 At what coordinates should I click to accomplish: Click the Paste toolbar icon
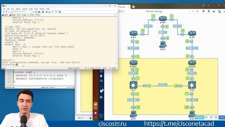tap(36, 12)
